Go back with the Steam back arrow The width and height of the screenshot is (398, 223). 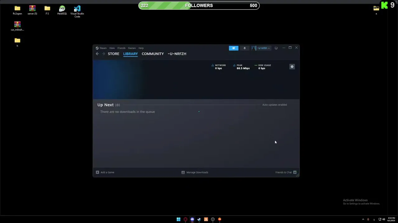[97, 54]
